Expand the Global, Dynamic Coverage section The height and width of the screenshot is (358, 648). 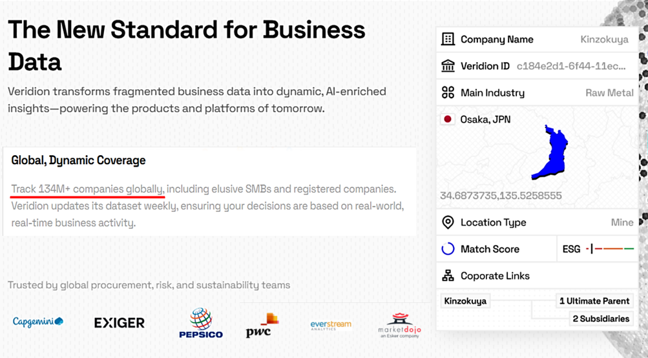click(x=78, y=160)
